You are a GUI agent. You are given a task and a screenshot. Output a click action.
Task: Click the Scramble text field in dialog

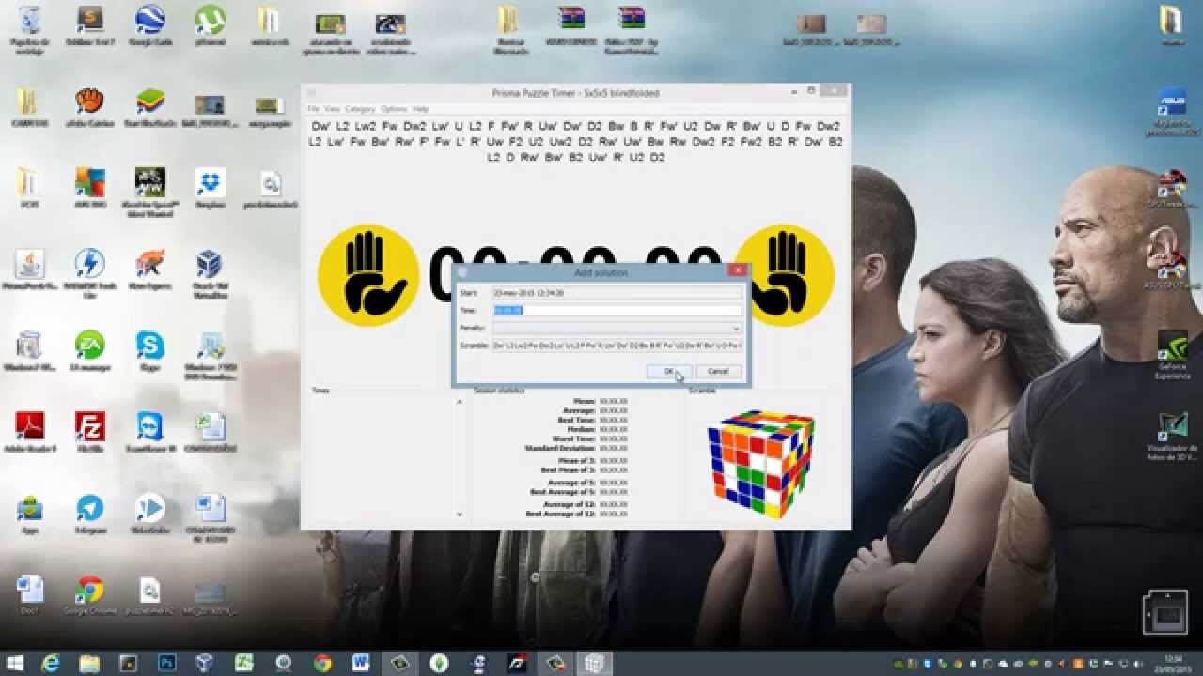click(x=617, y=346)
